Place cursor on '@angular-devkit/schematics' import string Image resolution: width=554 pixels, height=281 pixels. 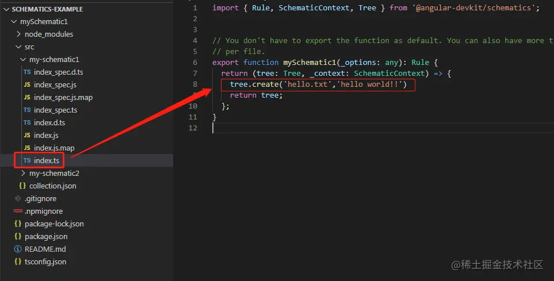473,8
